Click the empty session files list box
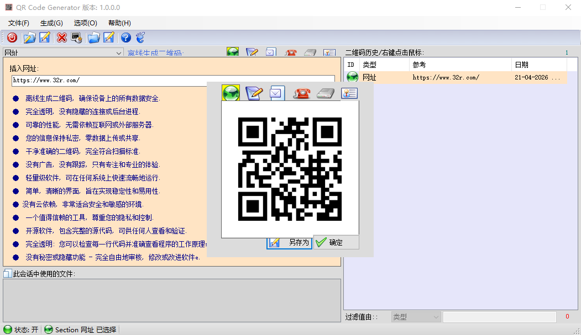This screenshot has width=581, height=335. point(172,300)
